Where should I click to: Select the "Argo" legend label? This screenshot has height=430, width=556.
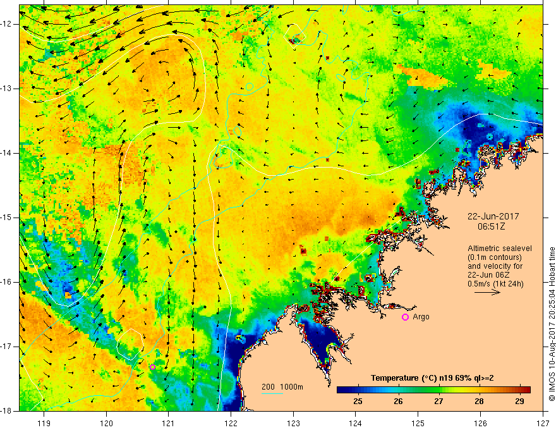pos(421,317)
